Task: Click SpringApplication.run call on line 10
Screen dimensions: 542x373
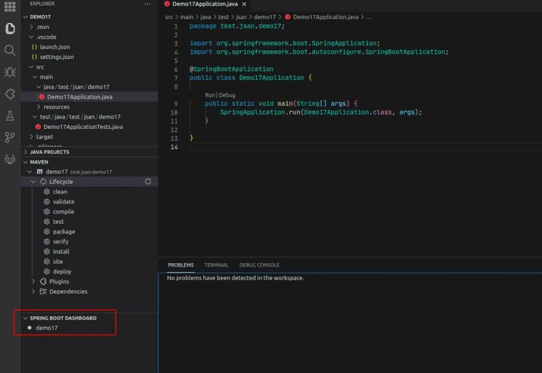Action: click(x=262, y=113)
